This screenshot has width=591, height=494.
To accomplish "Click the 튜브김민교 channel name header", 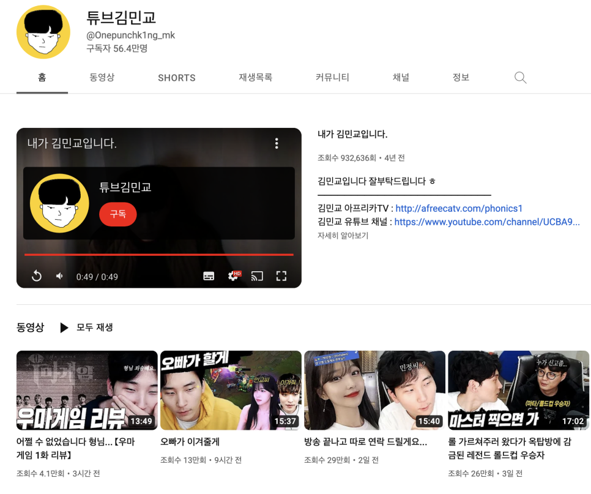I will pyautogui.click(x=121, y=17).
